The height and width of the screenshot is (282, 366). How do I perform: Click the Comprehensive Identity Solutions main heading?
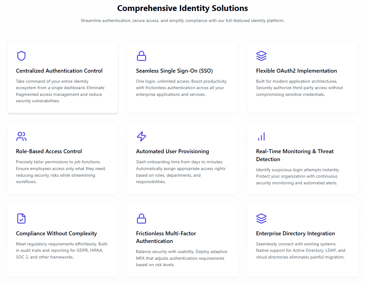pos(182,8)
